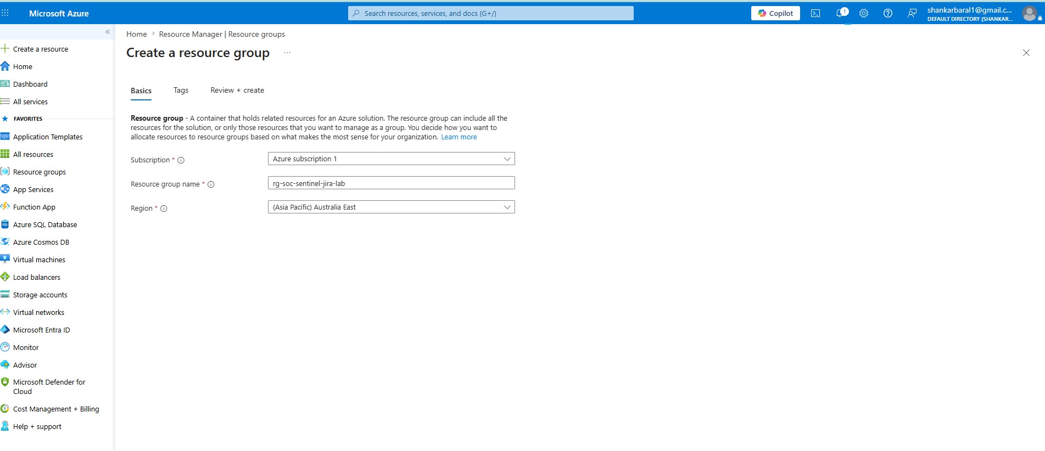1045x451 pixels.
Task: Open Resource Manager | Resource groups breadcrumb
Action: 222,34
